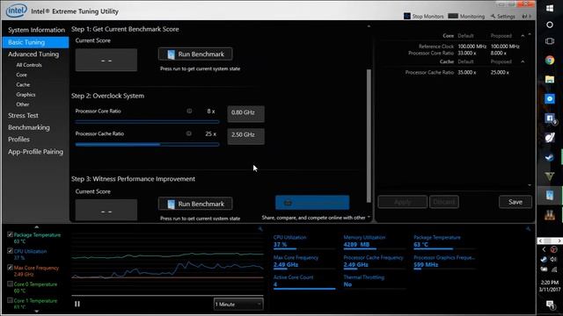The height and width of the screenshot is (316, 563).
Task: Open the Monitoring view from the top bar
Action: (x=466, y=16)
